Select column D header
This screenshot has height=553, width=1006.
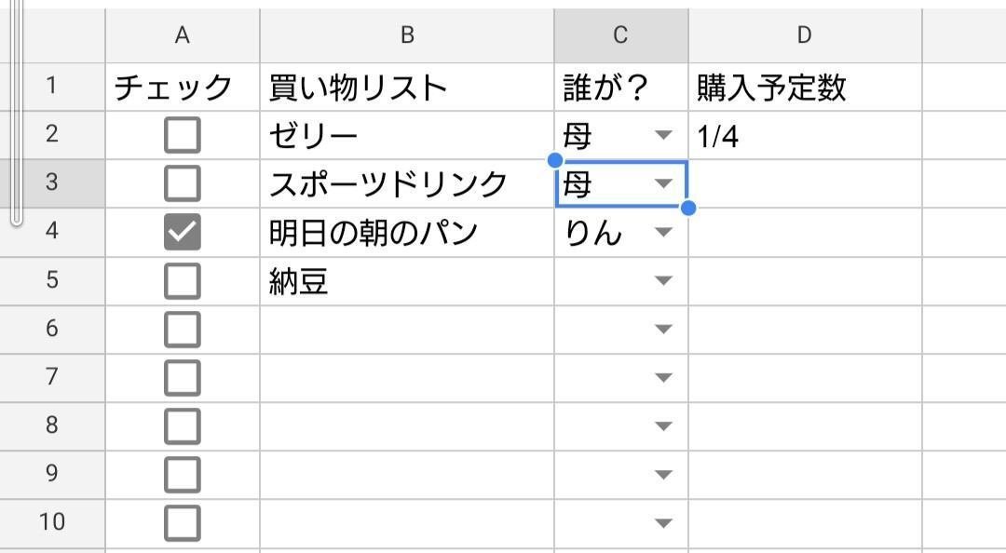pyautogui.click(x=805, y=35)
